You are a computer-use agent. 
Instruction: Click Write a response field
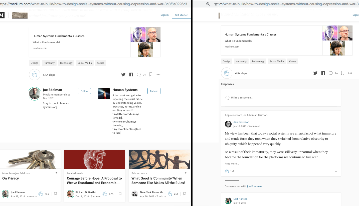coord(281,98)
